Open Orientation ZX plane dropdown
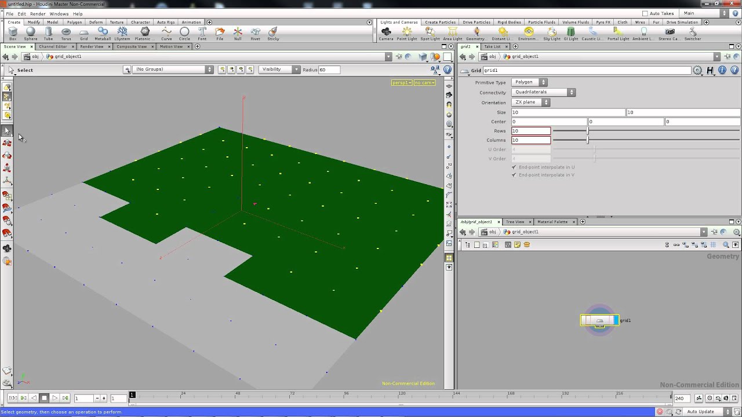This screenshot has width=742, height=417. point(530,102)
